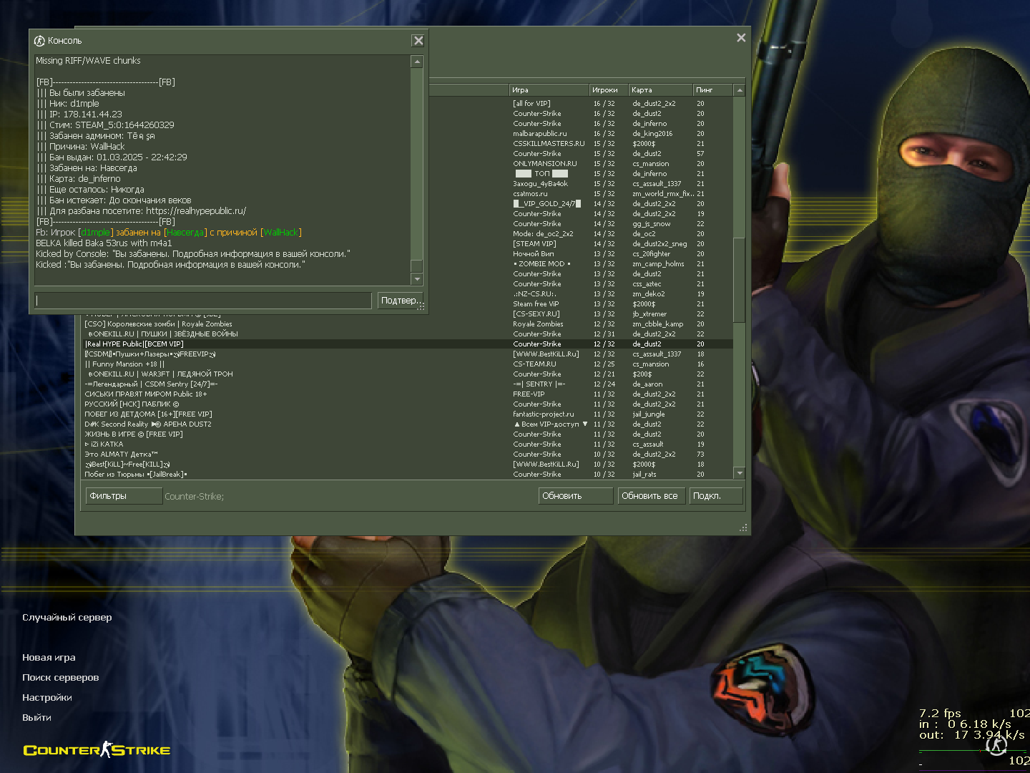The height and width of the screenshot is (773, 1030).
Task: Click the realhypepublic.ru unban link line
Action: 142,211
